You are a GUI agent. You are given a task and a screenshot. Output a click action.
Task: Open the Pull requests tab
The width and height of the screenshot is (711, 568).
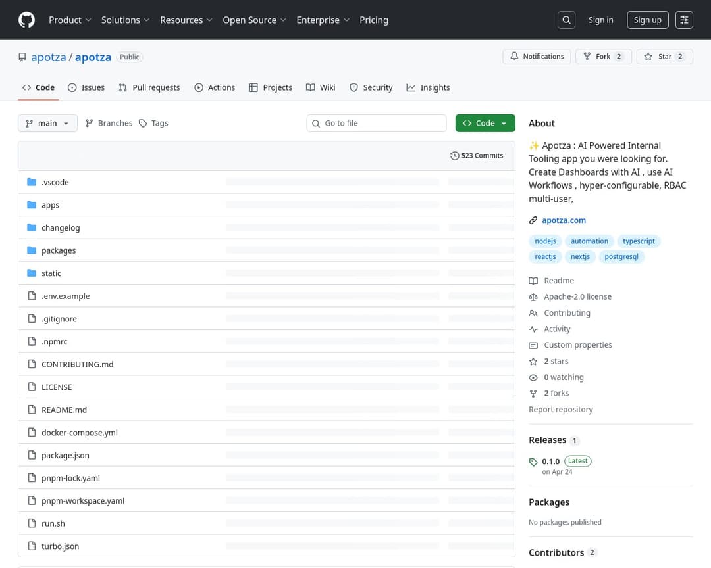point(149,87)
